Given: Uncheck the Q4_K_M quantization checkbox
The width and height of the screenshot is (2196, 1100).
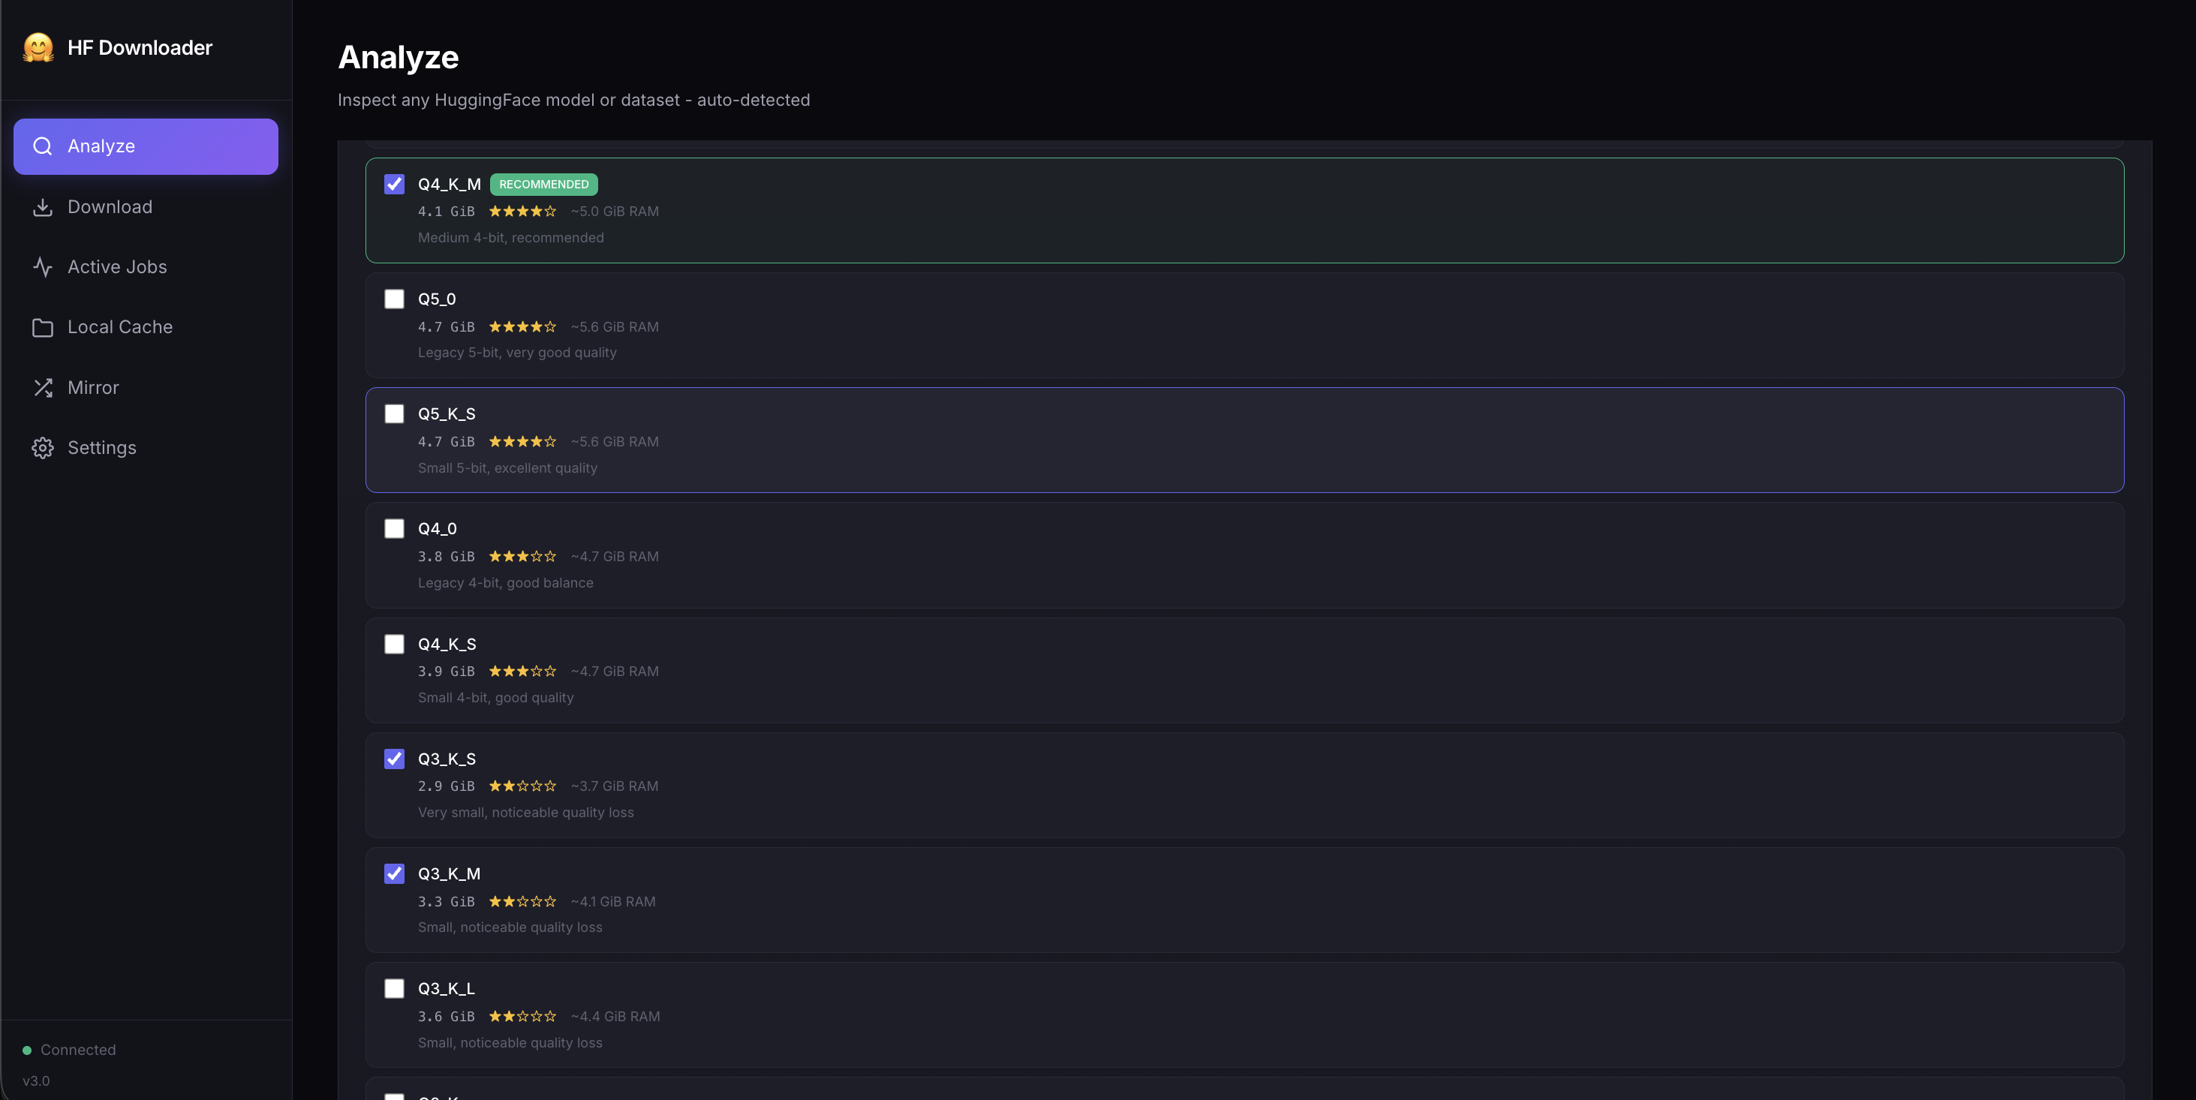Looking at the screenshot, I should coord(394,184).
